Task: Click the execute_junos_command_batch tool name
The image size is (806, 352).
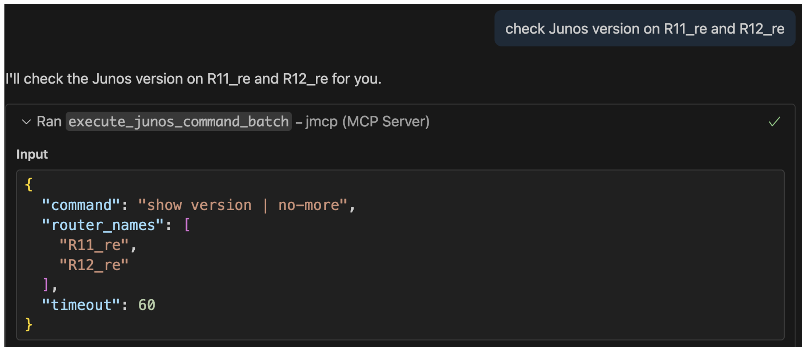Action: (178, 122)
